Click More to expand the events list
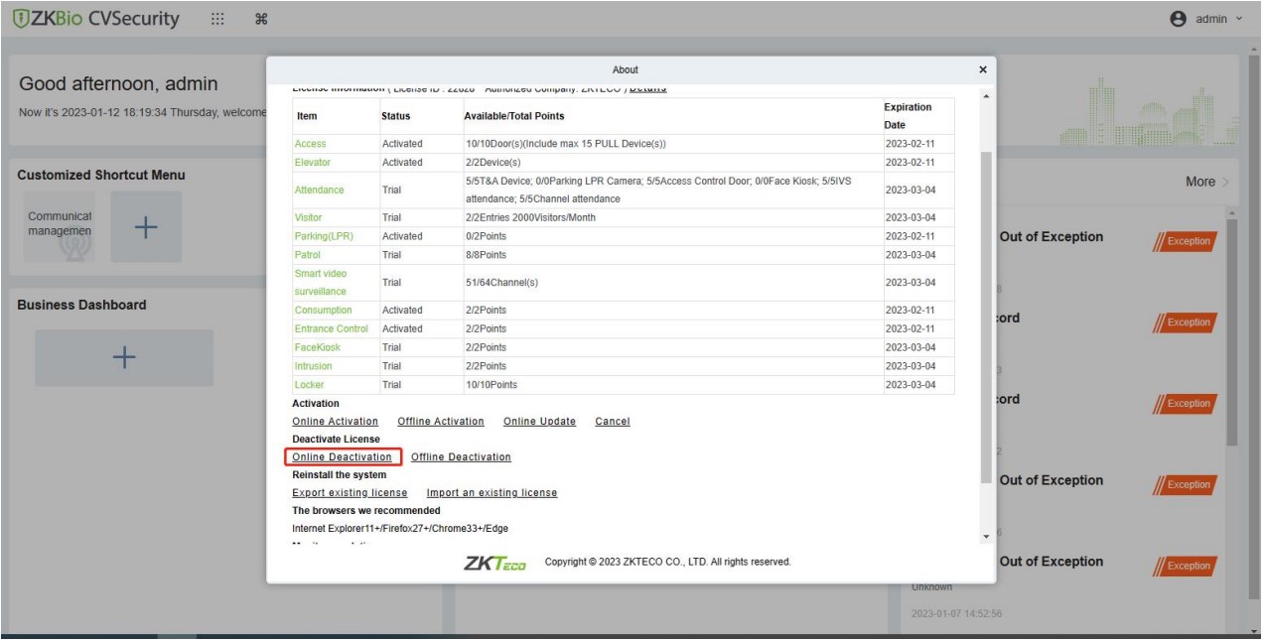The width and height of the screenshot is (1263, 641). tap(1206, 182)
